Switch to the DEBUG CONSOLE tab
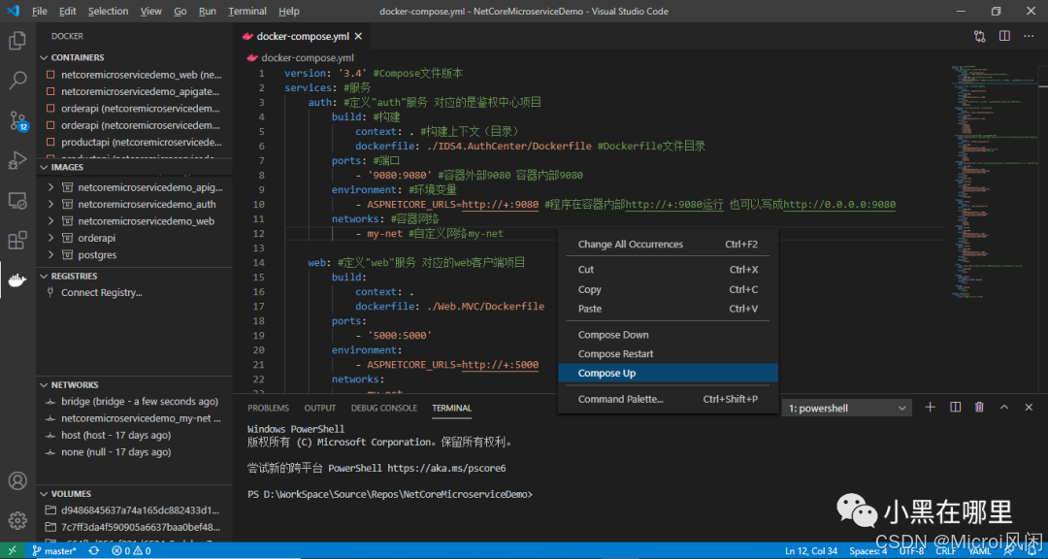Viewport: 1048px width, 559px height. (x=383, y=408)
